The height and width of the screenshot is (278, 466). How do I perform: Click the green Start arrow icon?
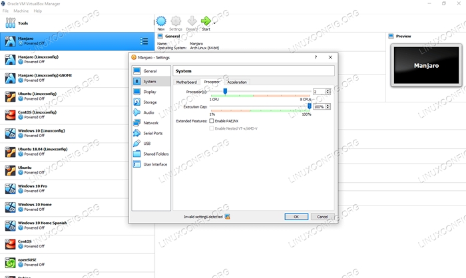coord(206,21)
